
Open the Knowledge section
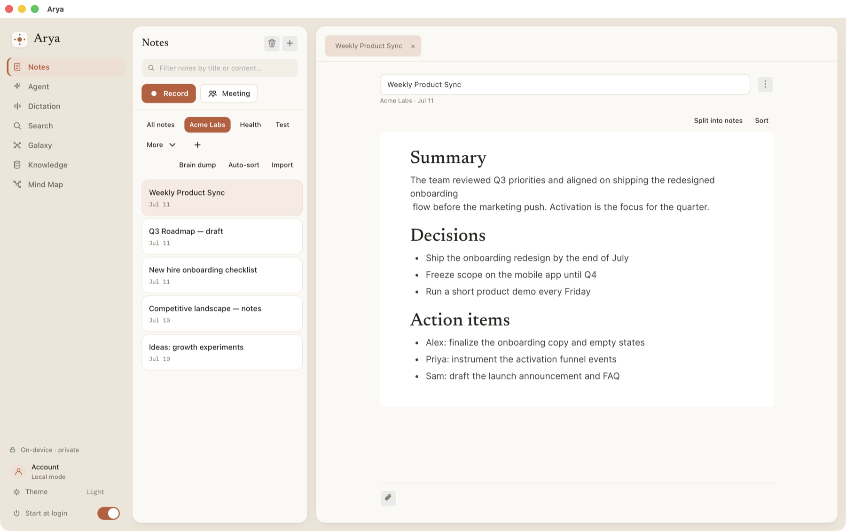66,165
